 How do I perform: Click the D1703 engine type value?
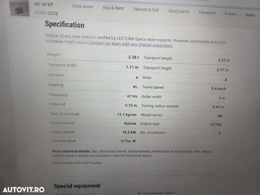click(216, 124)
